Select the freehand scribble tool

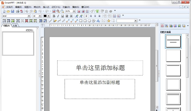55,21
